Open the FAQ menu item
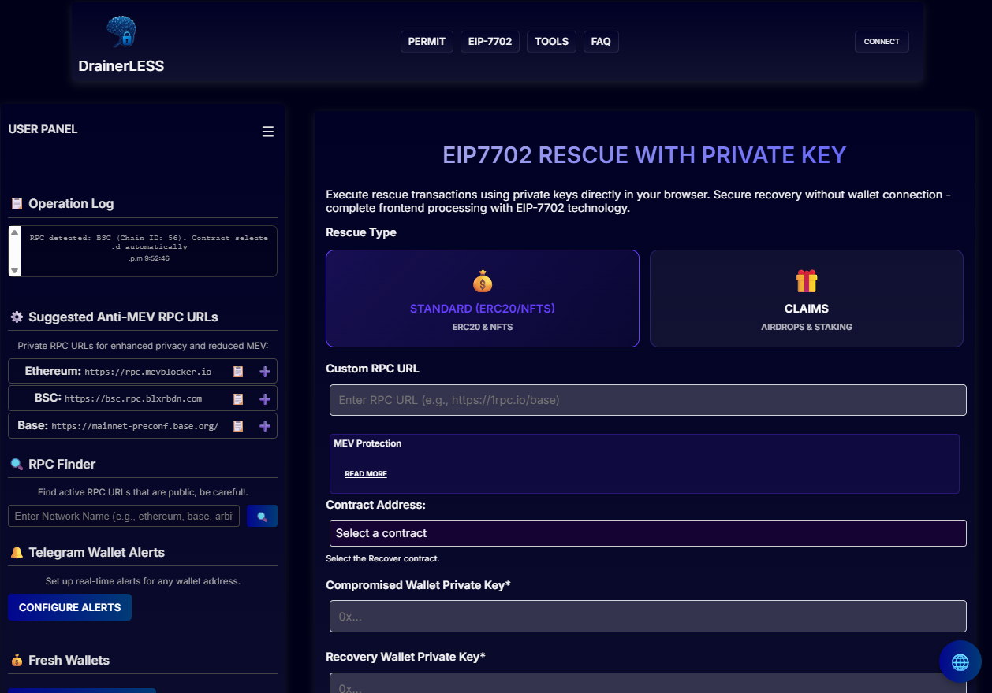This screenshot has height=693, width=992. pos(601,42)
